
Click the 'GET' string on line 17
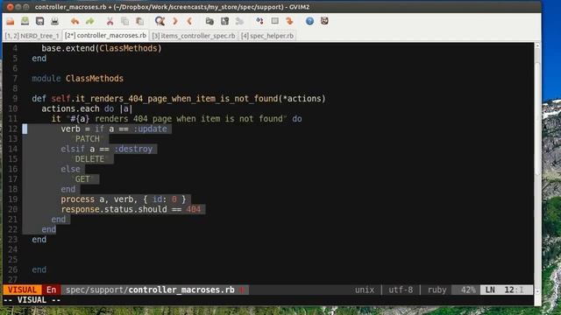click(82, 178)
